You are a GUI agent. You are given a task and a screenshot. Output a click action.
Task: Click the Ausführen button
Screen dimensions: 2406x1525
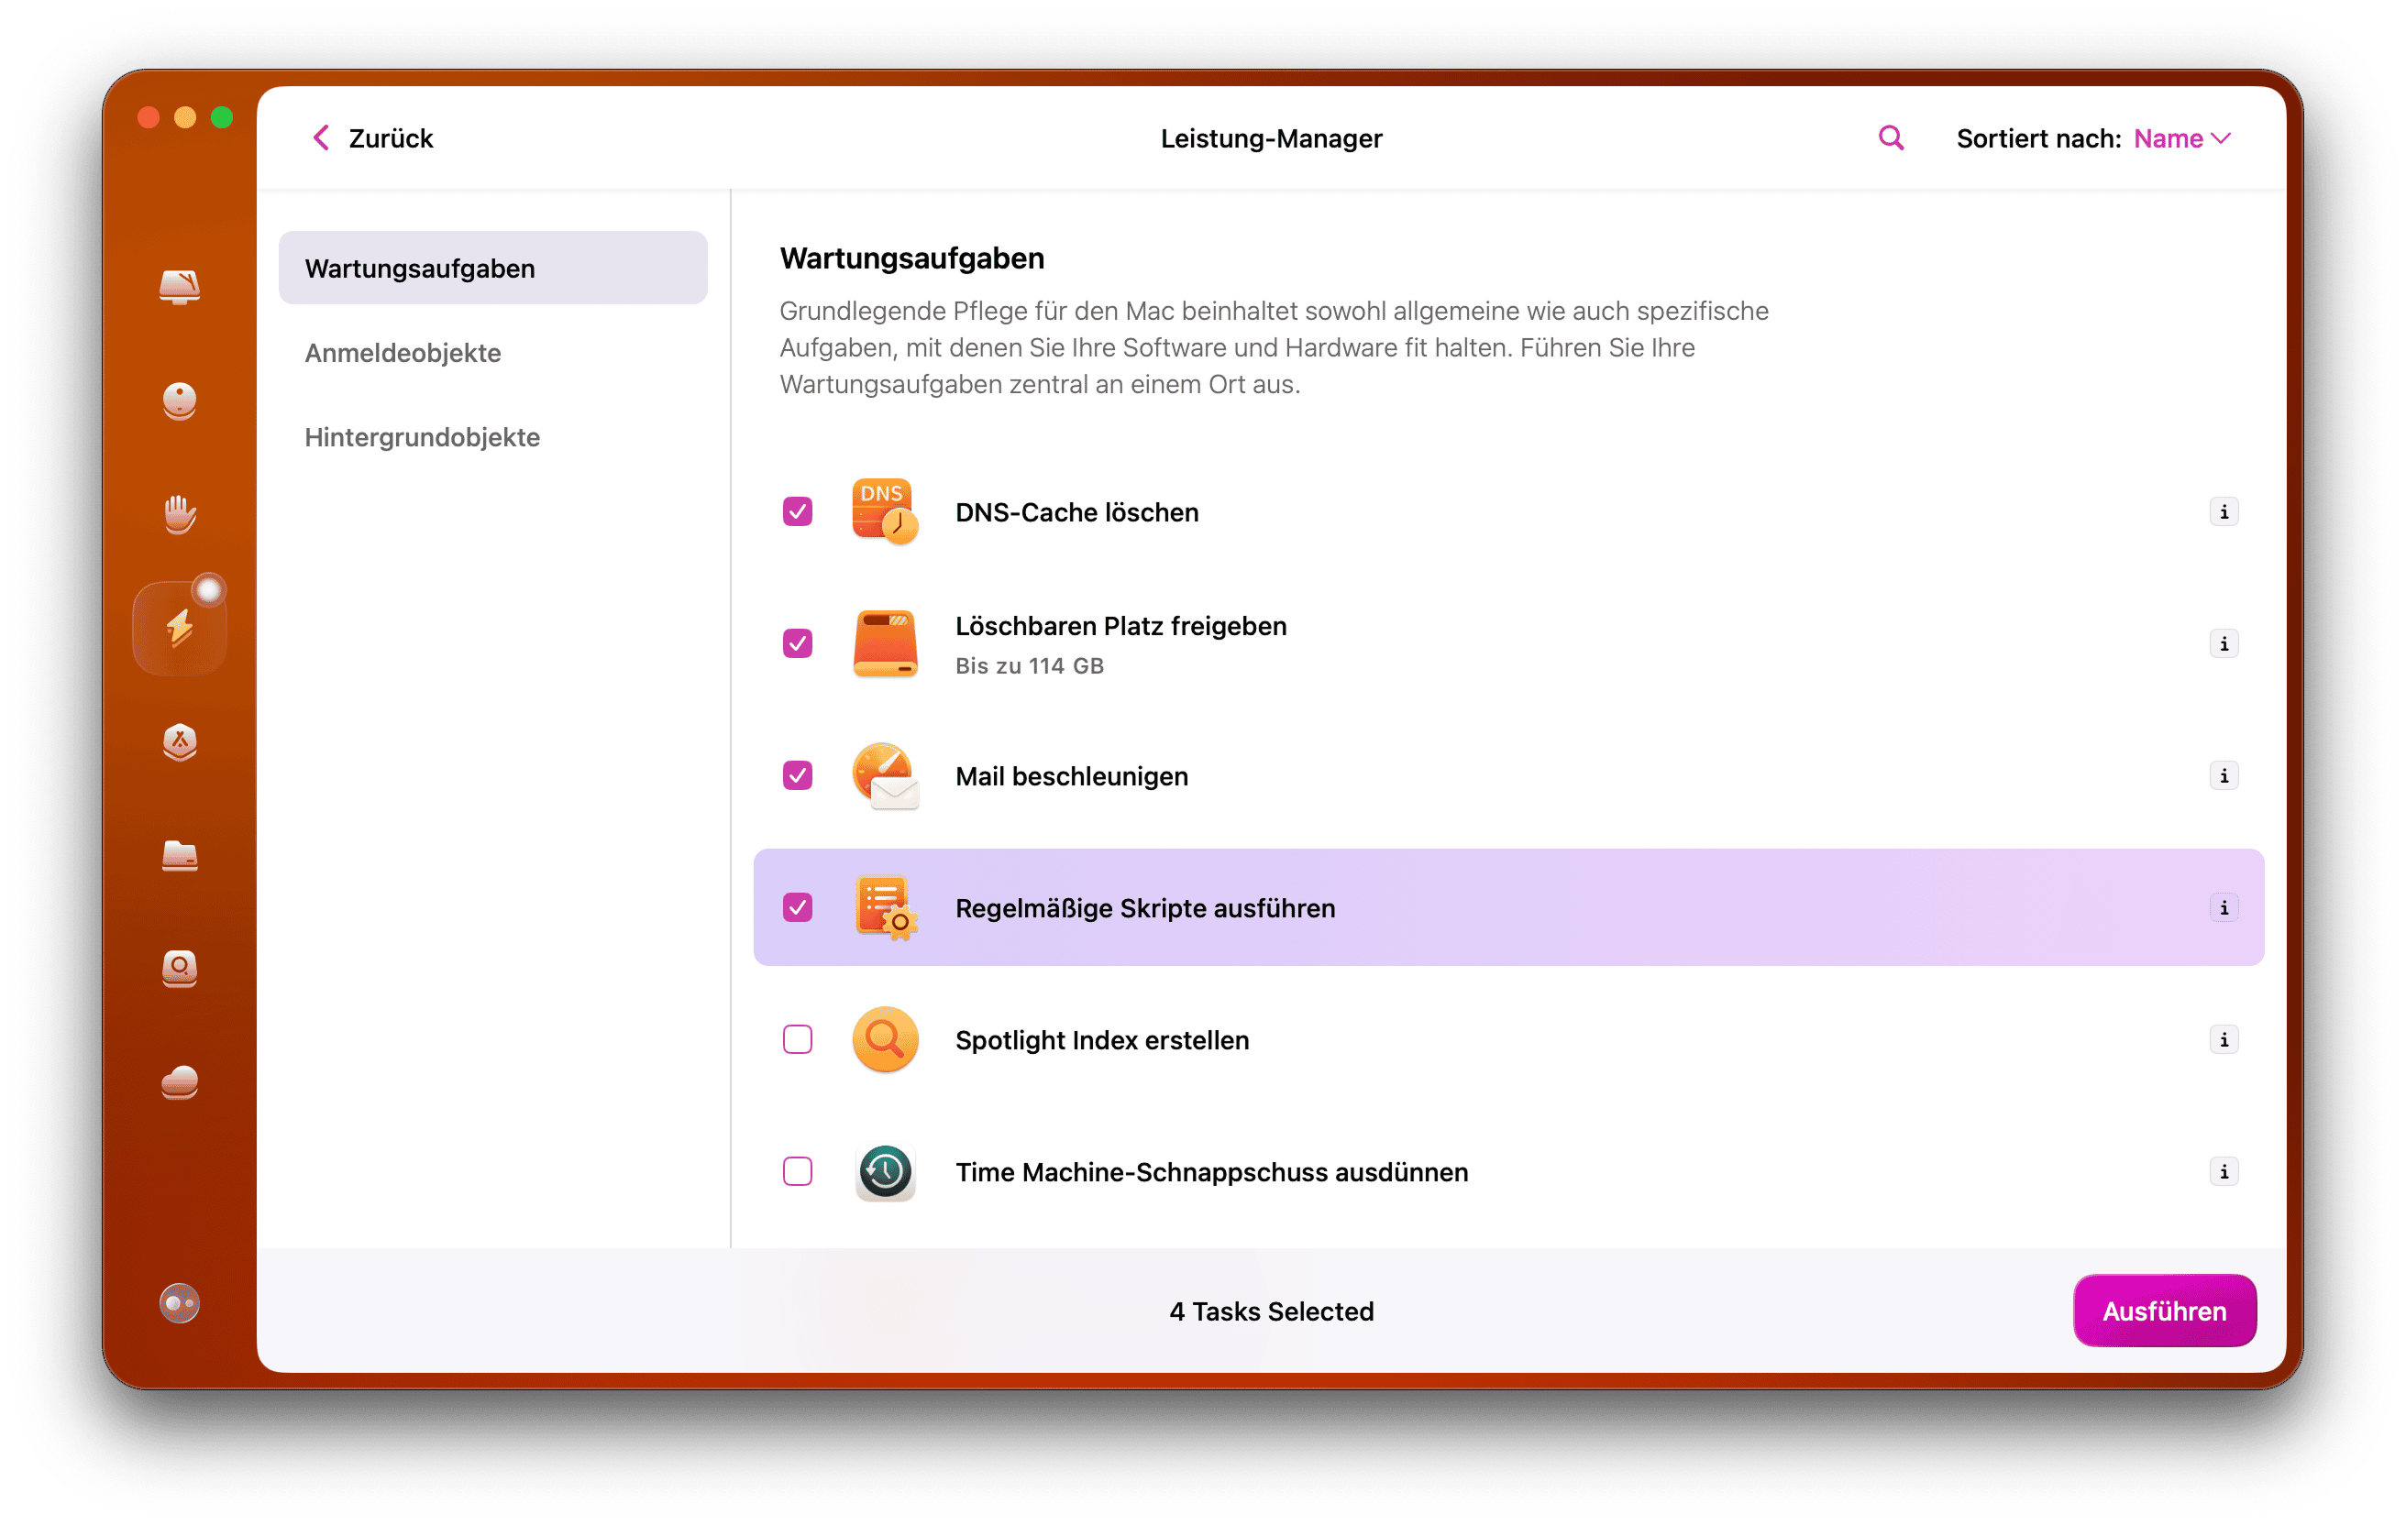(2164, 1311)
